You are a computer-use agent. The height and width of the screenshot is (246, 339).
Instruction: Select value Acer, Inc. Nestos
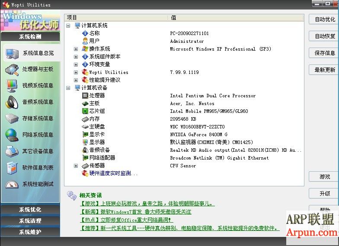(192, 103)
